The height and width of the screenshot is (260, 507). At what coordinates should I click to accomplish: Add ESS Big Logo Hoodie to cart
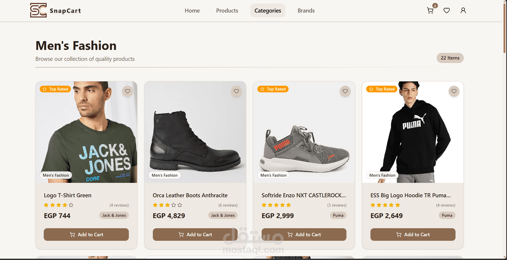[413, 234]
